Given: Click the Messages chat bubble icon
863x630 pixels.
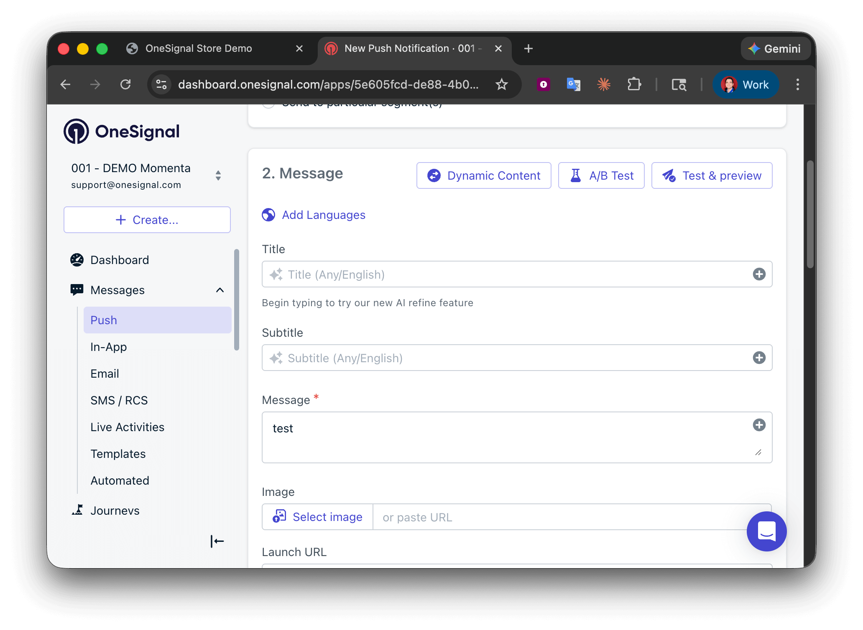Looking at the screenshot, I should point(77,290).
